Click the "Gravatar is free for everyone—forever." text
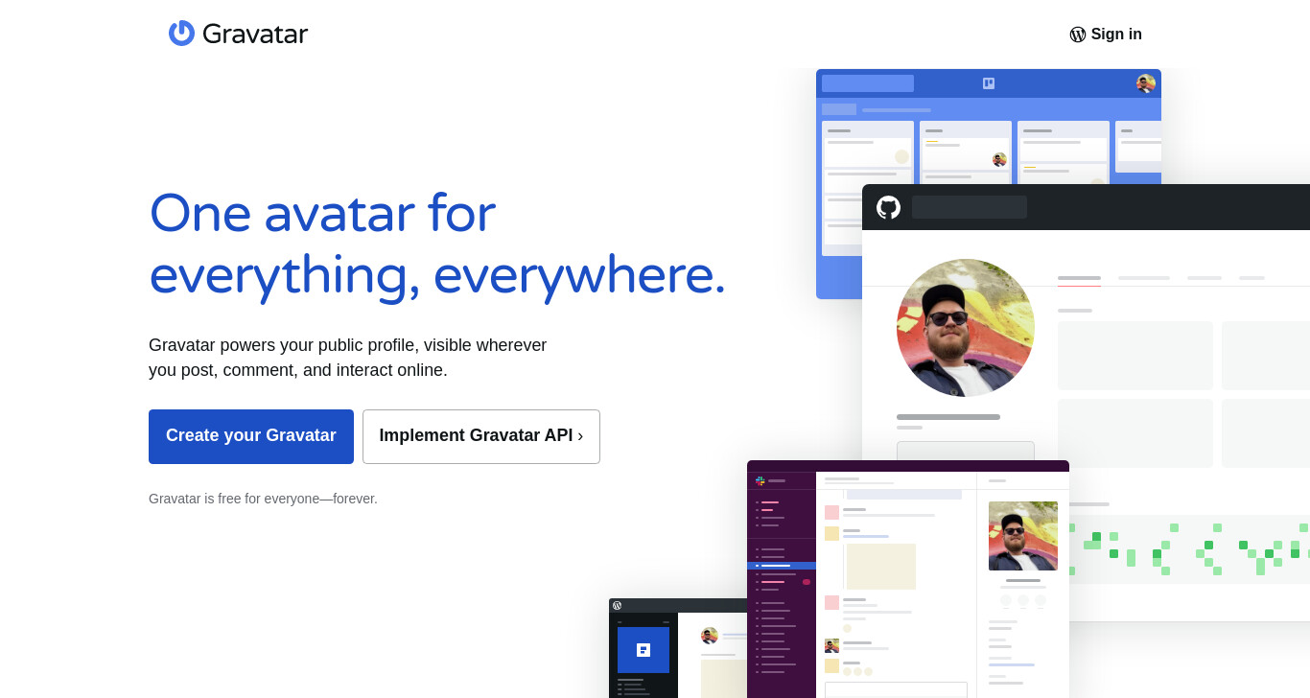 pos(263,499)
